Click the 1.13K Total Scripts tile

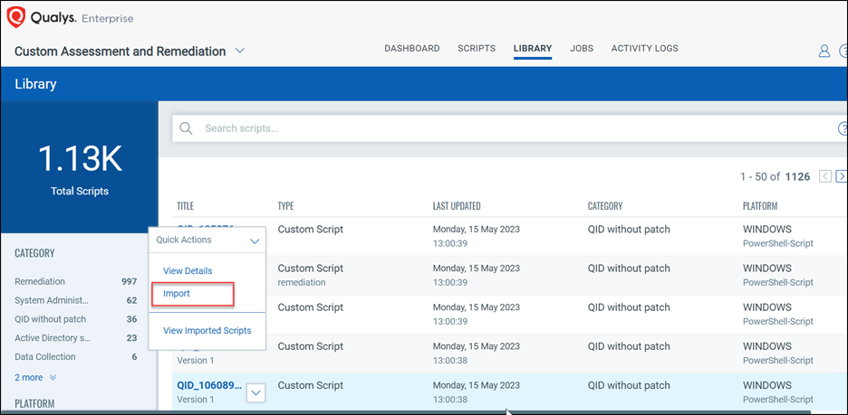(80, 167)
